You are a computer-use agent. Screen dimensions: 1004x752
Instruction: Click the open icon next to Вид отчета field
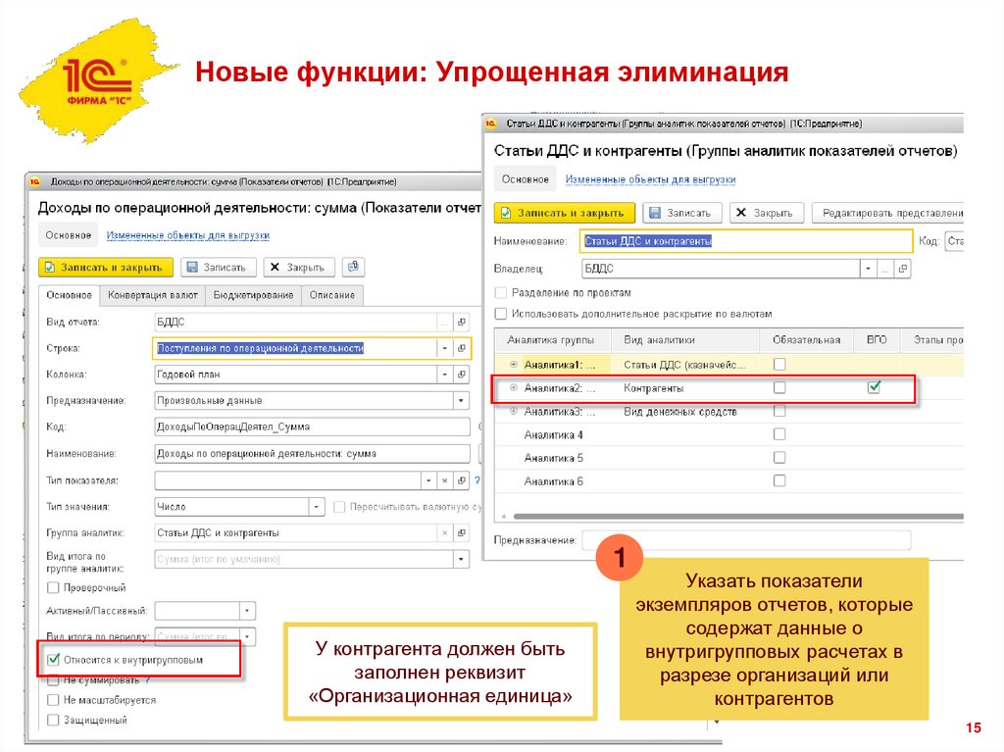pyautogui.click(x=462, y=322)
